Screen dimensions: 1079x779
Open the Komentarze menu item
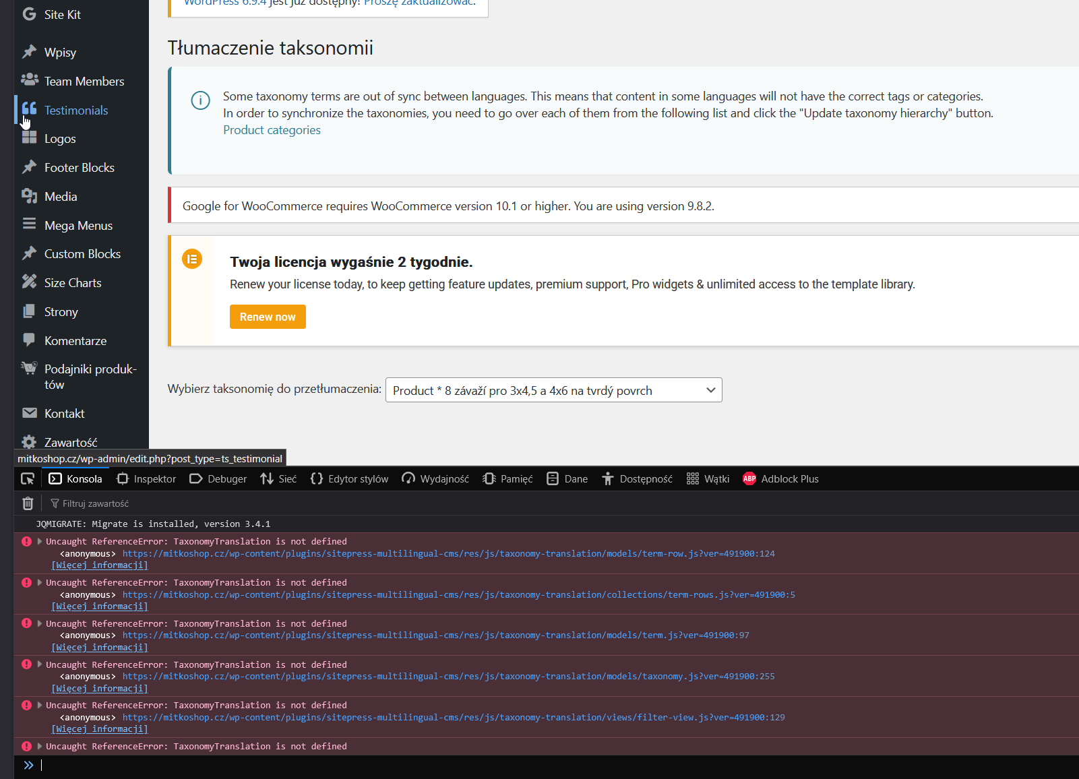point(75,340)
